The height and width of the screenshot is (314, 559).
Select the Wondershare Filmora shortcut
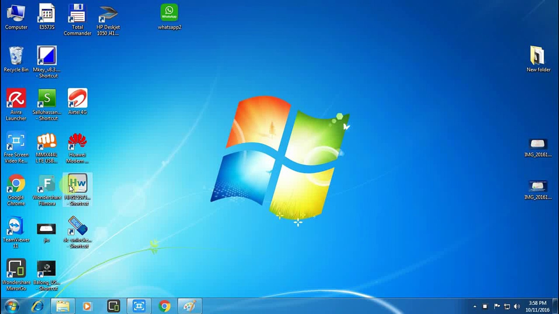tap(47, 184)
